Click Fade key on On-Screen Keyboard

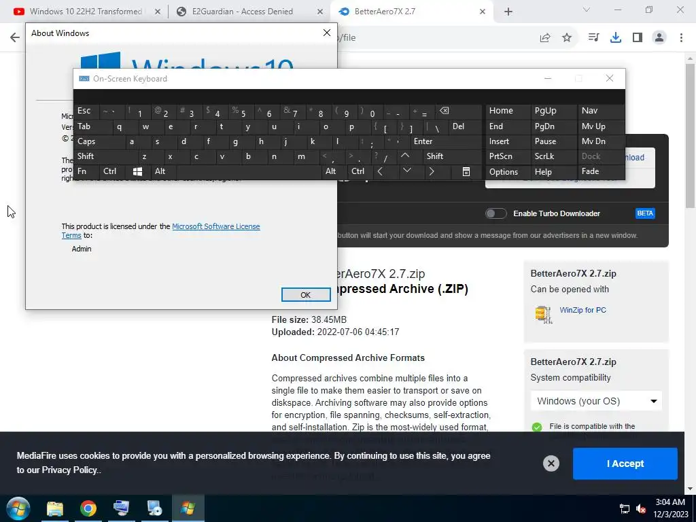(601, 171)
